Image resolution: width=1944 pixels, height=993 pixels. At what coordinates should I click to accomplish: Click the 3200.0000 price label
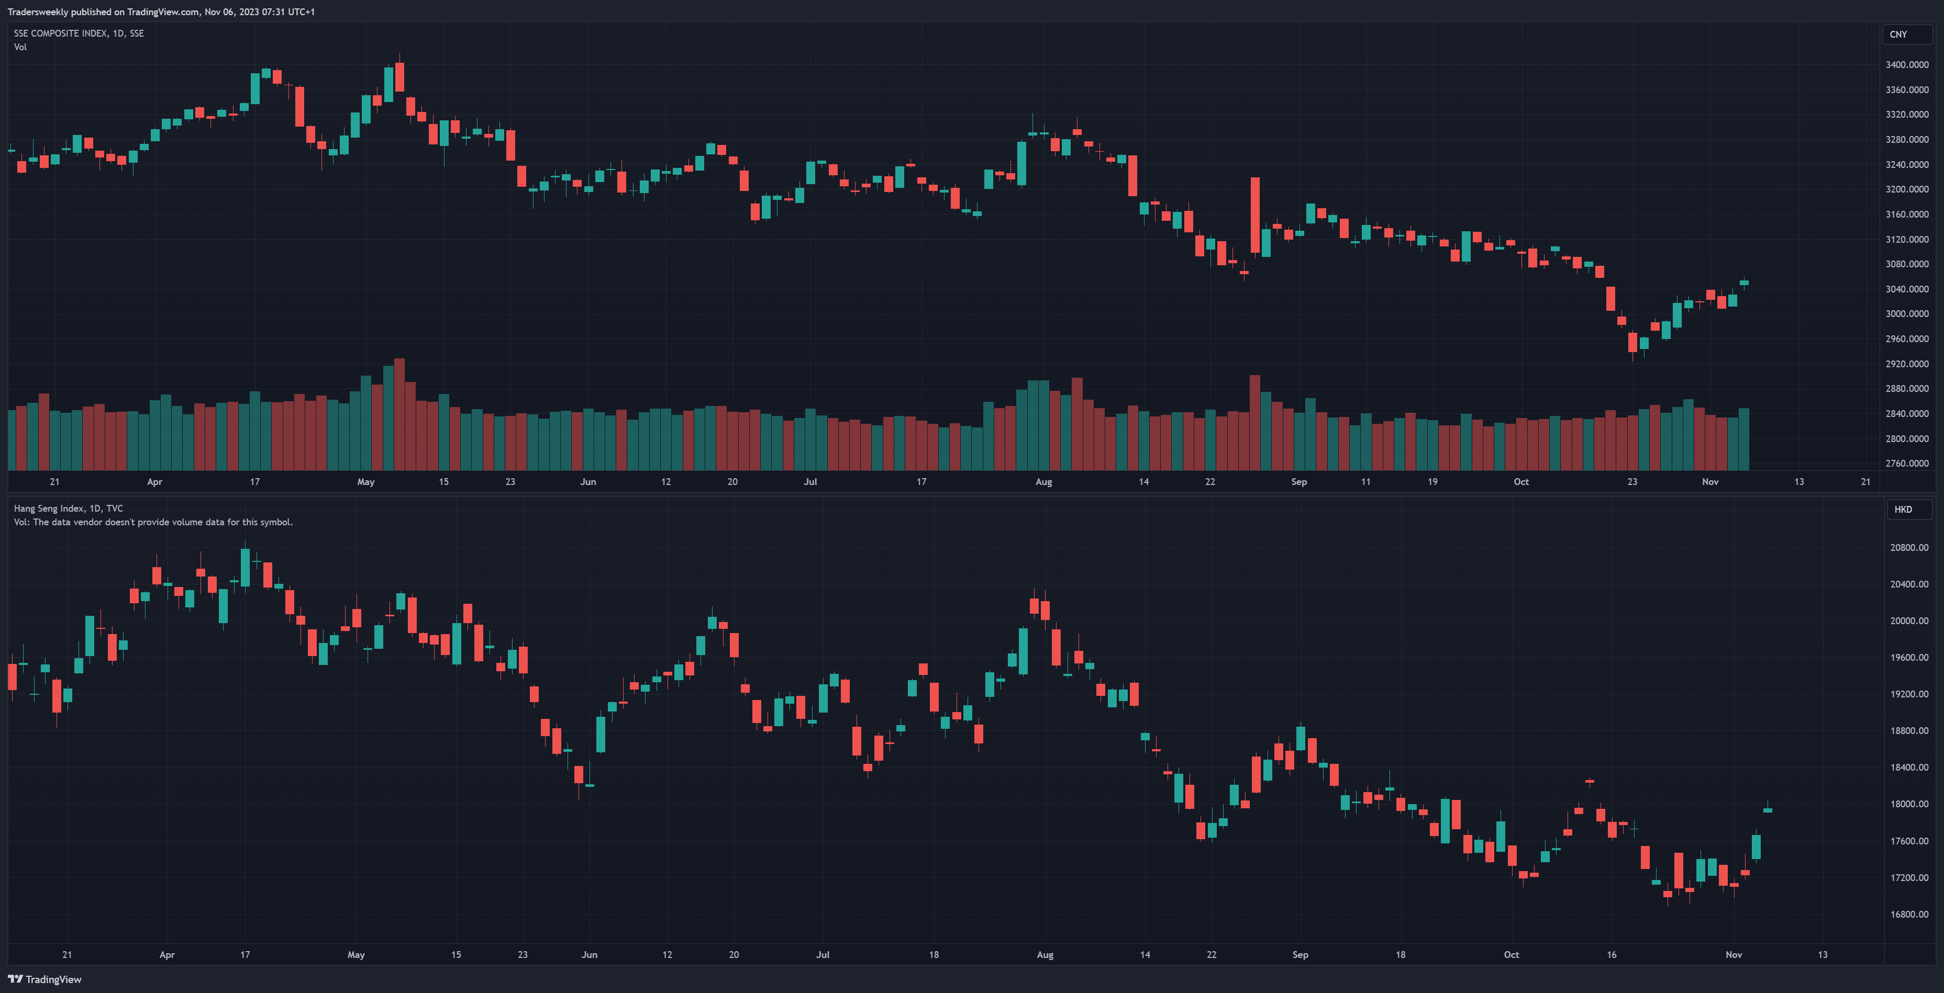1907,189
